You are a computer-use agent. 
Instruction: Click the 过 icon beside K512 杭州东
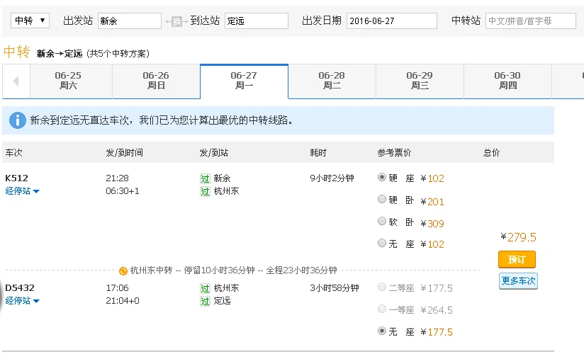pos(206,192)
